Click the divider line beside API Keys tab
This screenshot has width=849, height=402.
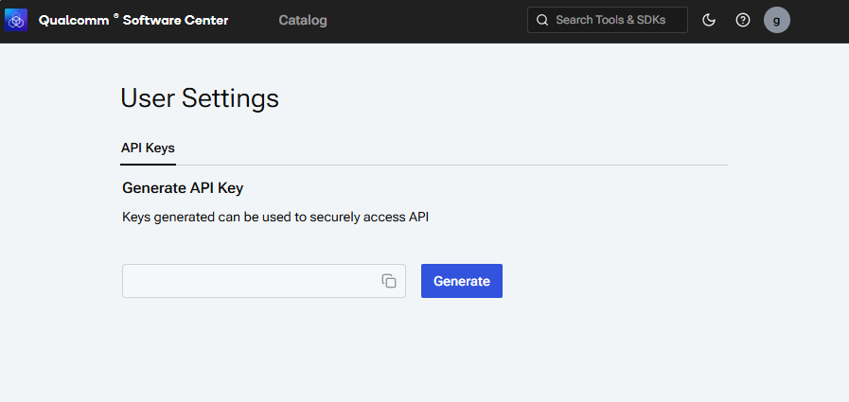(x=454, y=165)
